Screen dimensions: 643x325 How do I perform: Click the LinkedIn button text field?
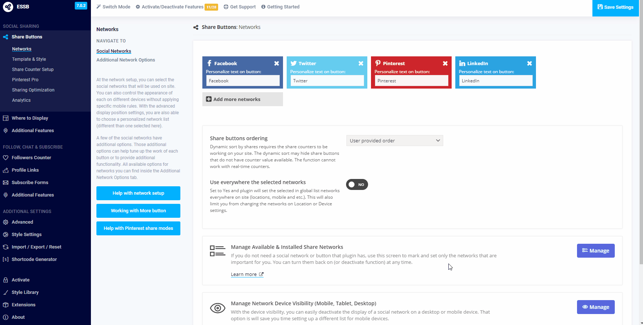tap(496, 81)
